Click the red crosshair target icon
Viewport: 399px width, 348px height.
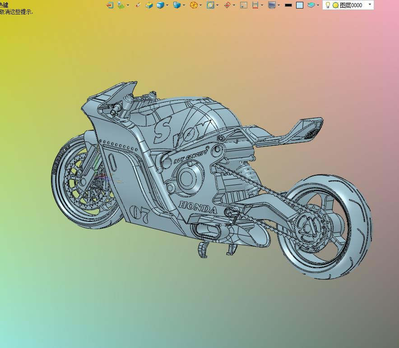(x=227, y=5)
